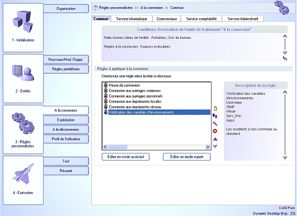Switch to Service Adminsitratif tab
Image resolution: width=297 pixels, height=216 pixels.
(x=243, y=19)
